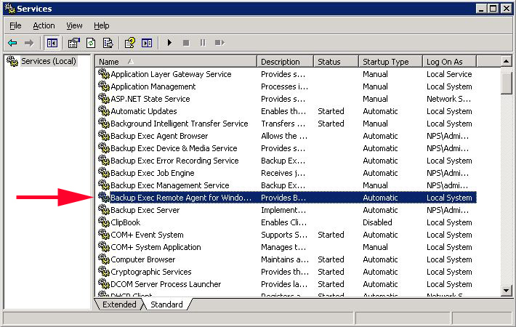Click the gear icon of Application Layer Gateway Service
This screenshot has width=516, height=327.
104,73
